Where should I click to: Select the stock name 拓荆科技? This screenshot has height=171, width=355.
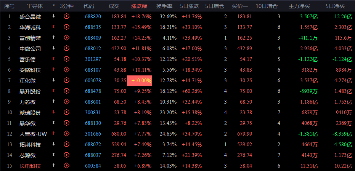[30, 145]
